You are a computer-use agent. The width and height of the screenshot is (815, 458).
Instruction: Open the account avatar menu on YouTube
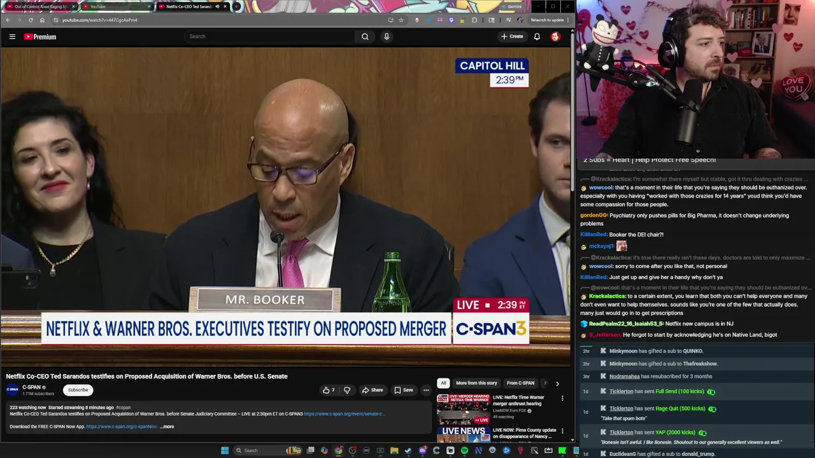[555, 36]
